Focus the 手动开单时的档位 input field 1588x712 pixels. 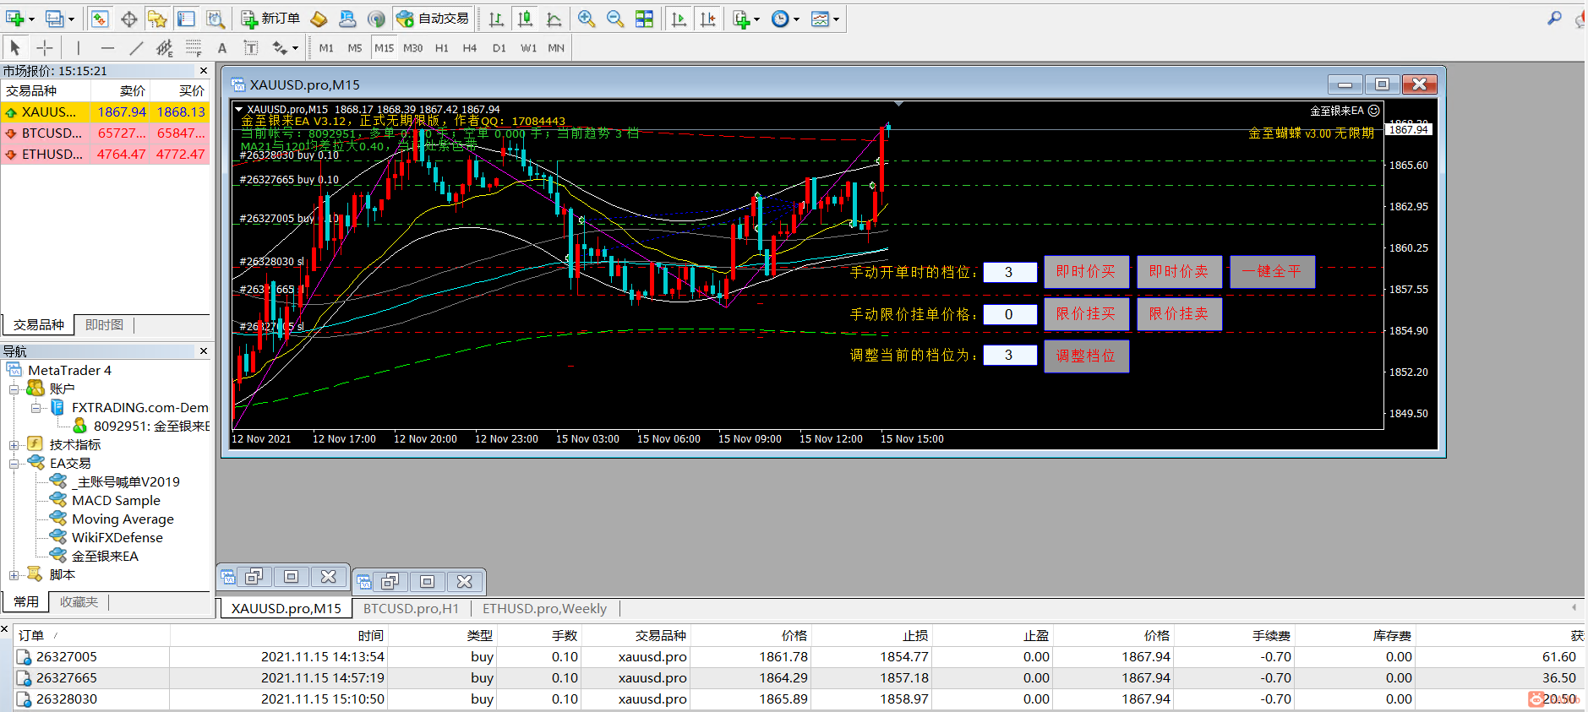point(1010,272)
